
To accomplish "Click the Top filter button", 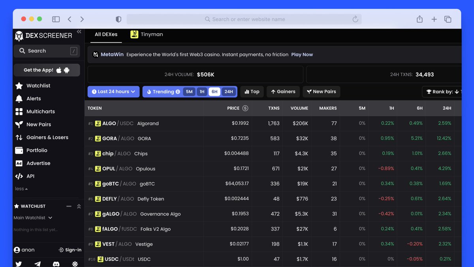I will (x=252, y=92).
